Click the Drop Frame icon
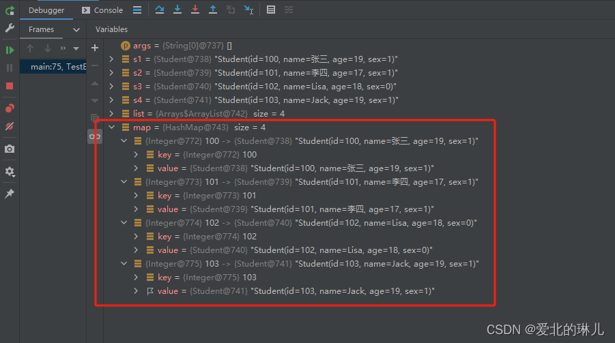The image size is (615, 343). (x=231, y=10)
